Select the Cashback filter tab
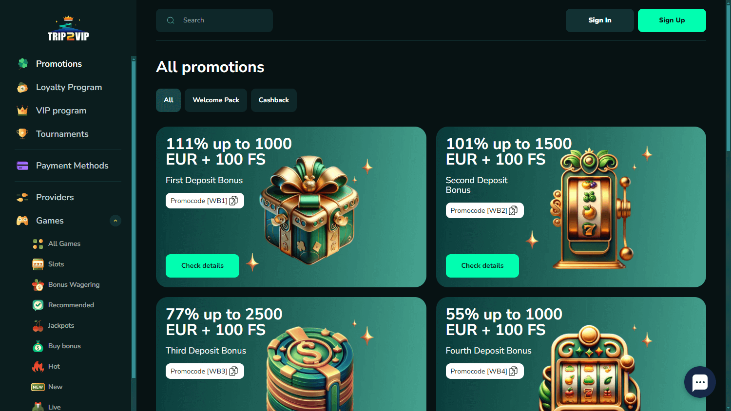 click(274, 100)
